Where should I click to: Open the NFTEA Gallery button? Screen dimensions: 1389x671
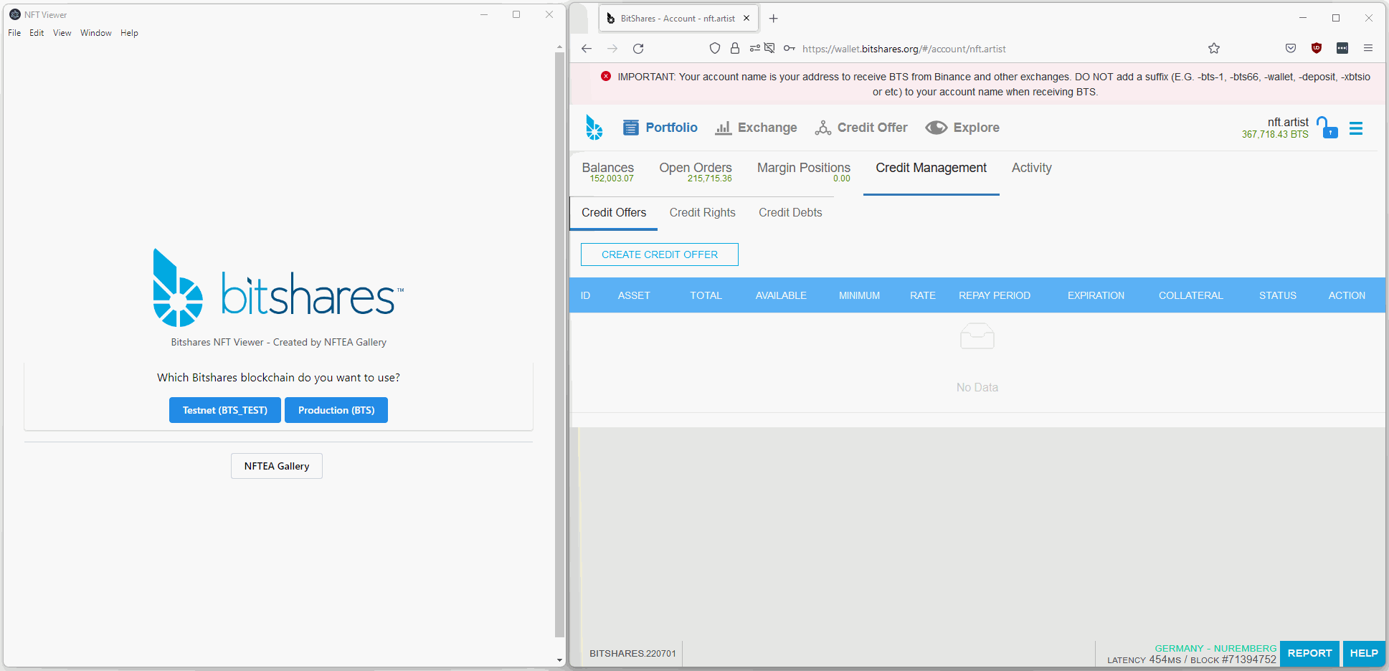277,466
